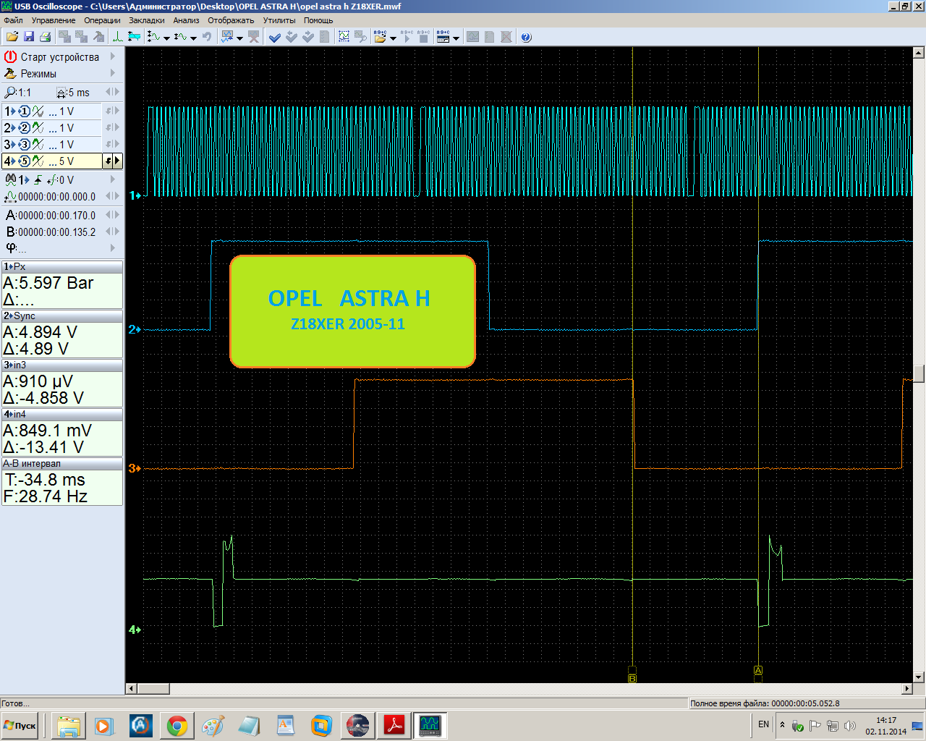Click the Старт устройства button

point(61,56)
